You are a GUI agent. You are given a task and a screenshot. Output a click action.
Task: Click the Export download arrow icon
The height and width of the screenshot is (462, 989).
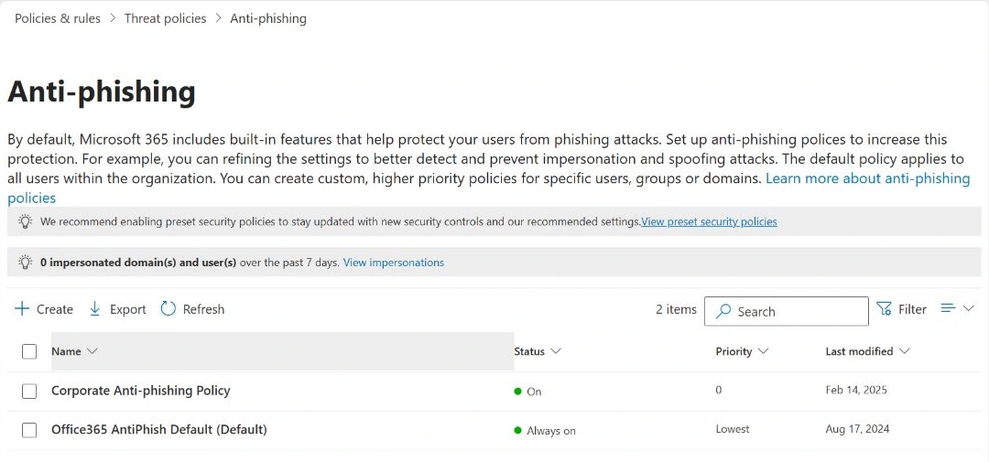click(x=95, y=309)
